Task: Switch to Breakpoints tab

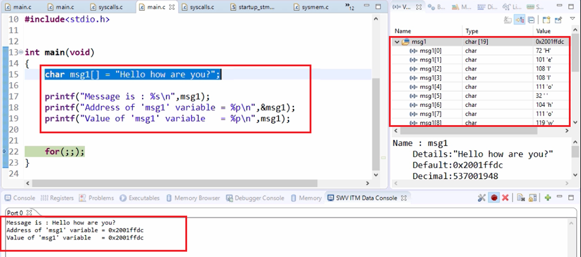Action: [x=436, y=7]
